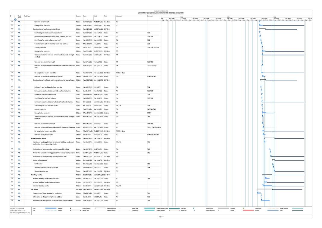
Task: Click task mode icon for Re-filling and re-prop system row
Action: coord(19,76)
